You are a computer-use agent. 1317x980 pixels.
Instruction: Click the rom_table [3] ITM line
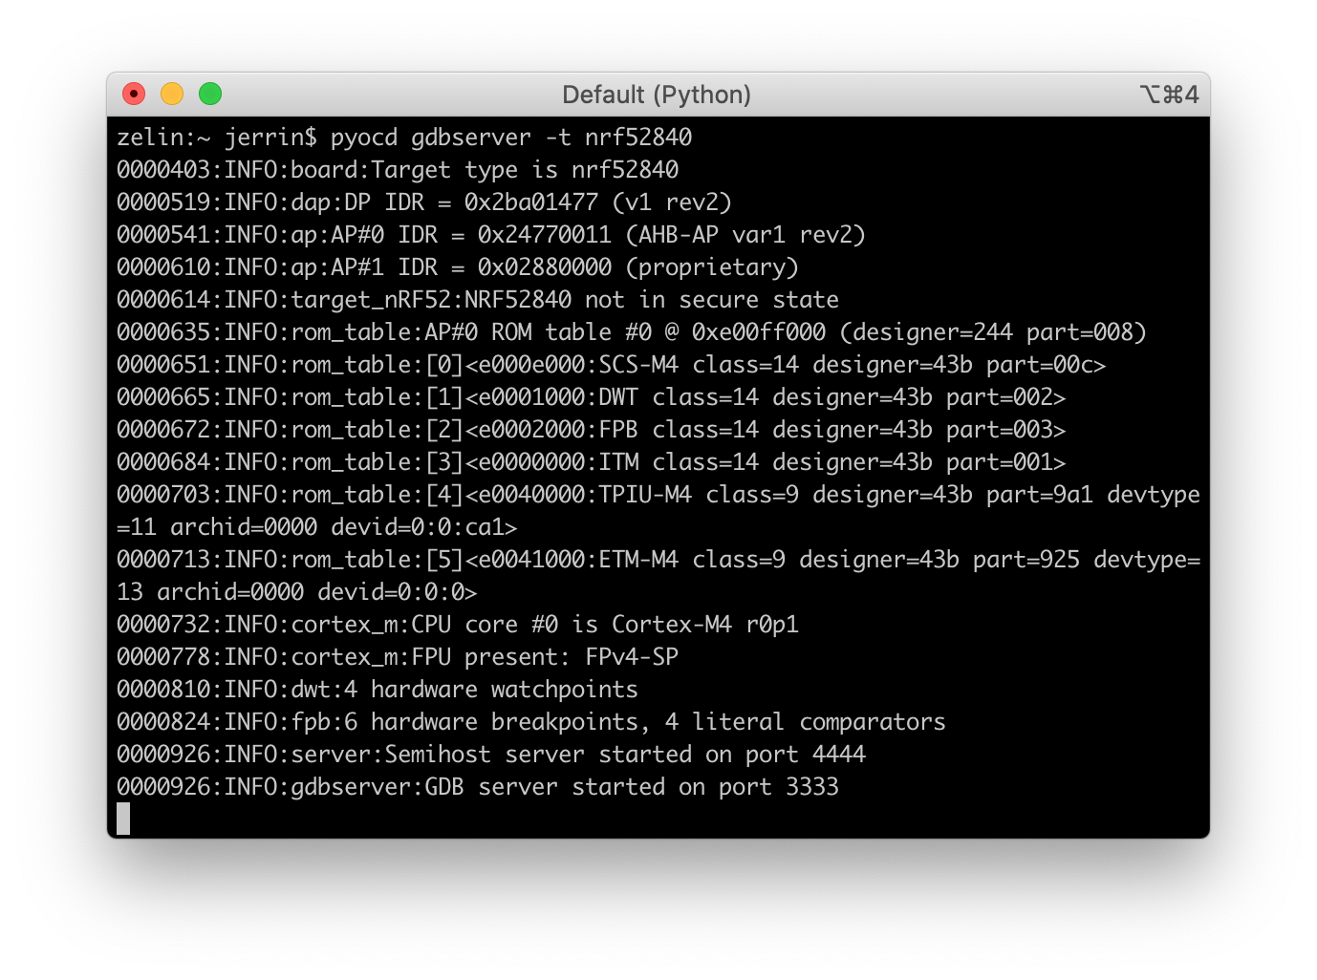point(592,462)
